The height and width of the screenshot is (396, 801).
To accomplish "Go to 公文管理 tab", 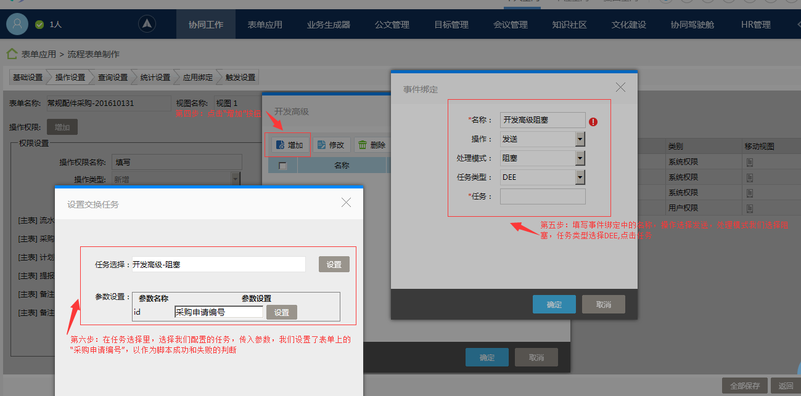I will click(392, 25).
